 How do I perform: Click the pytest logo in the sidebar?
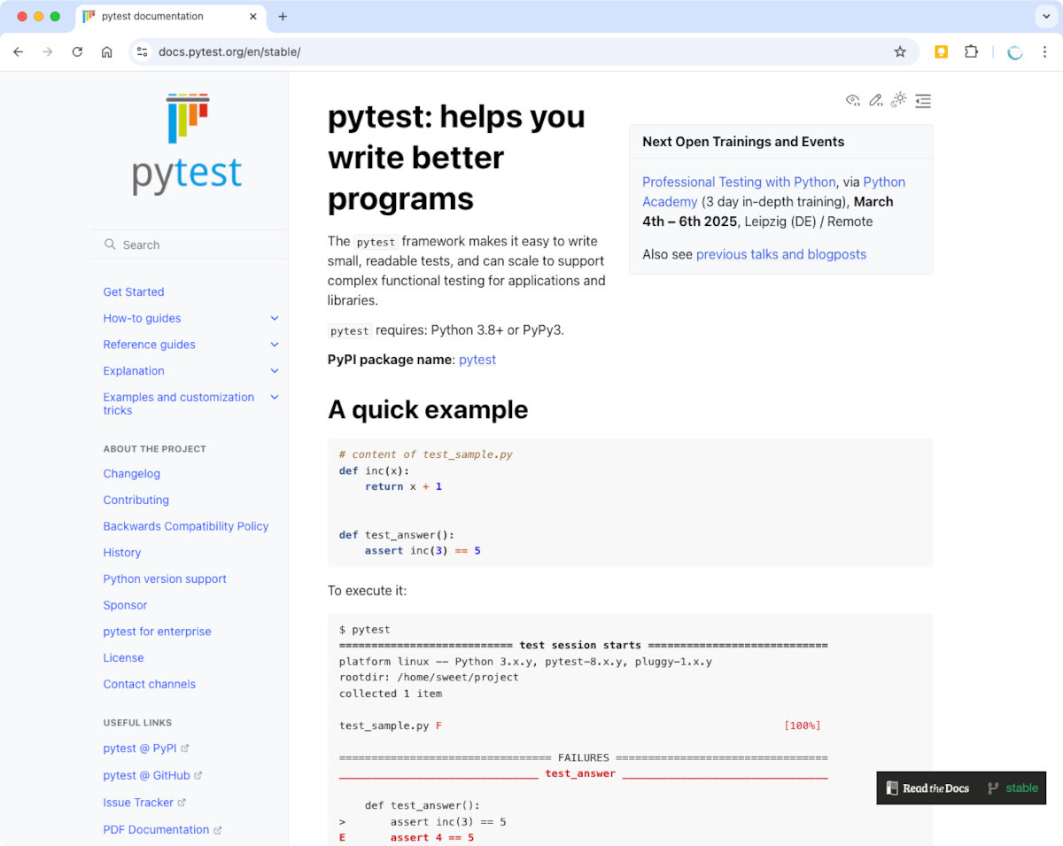(x=187, y=144)
